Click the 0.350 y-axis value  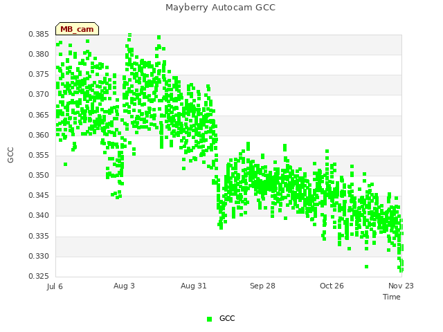point(39,175)
